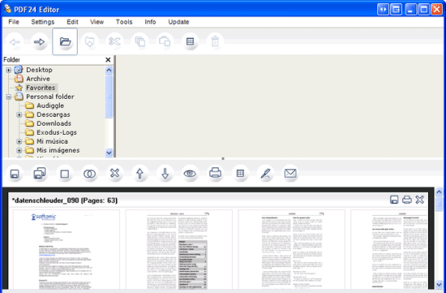The width and height of the screenshot is (446, 293).
Task: Click the forward arrow in top toolbar
Action: tap(39, 42)
